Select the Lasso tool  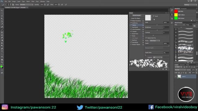[x=2, y=16]
